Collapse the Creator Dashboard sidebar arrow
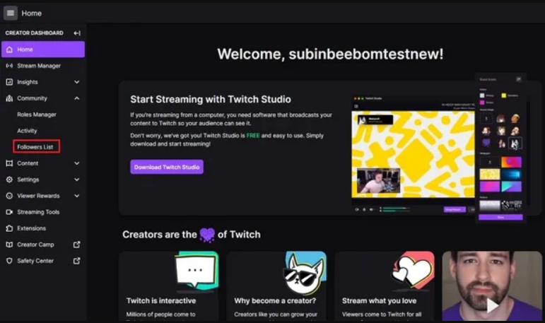Image resolution: width=545 pixels, height=323 pixels. pyautogui.click(x=77, y=33)
